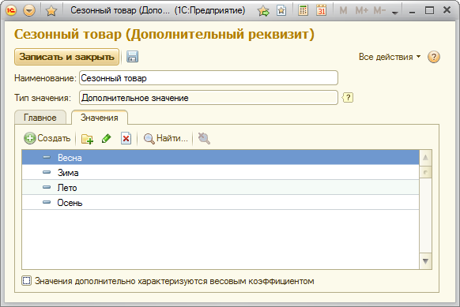Click the favorites star icon

[x=51, y=11]
